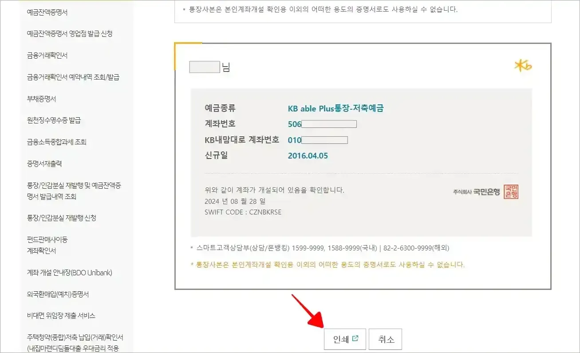Click the 인쇄 print button

pos(345,339)
